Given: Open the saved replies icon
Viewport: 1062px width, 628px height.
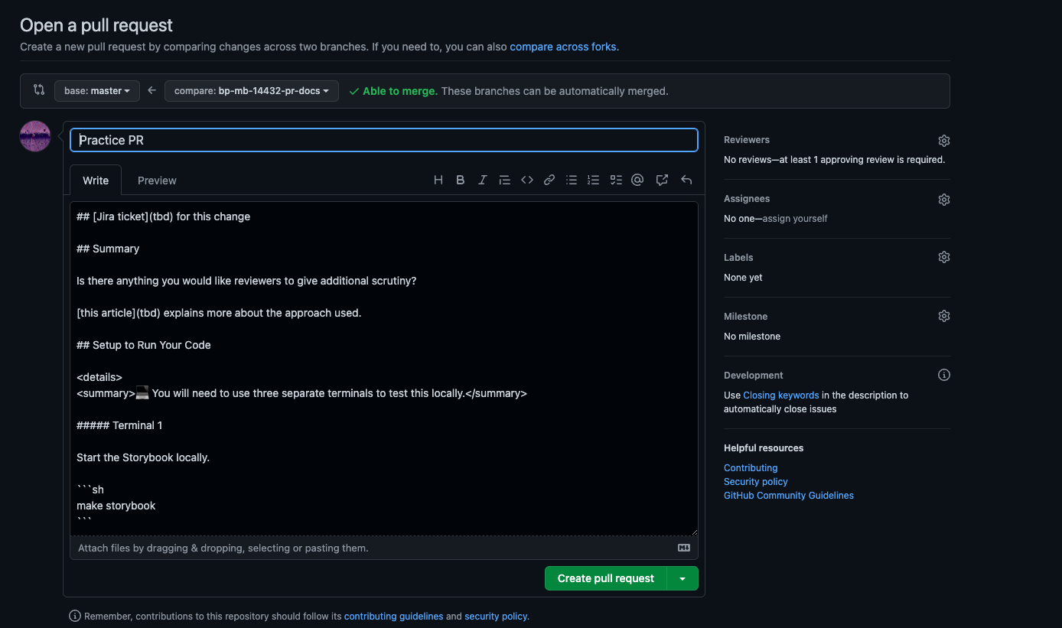Looking at the screenshot, I should click(662, 180).
